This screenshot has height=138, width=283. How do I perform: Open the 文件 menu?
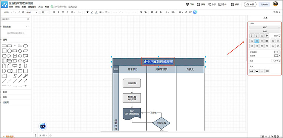click(x=11, y=7)
